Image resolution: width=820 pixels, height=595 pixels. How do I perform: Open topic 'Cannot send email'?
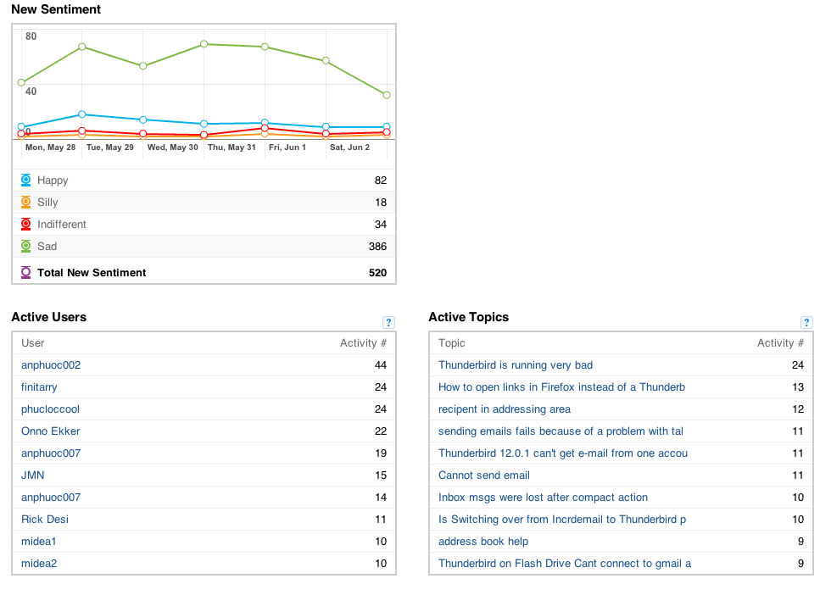[x=484, y=475]
